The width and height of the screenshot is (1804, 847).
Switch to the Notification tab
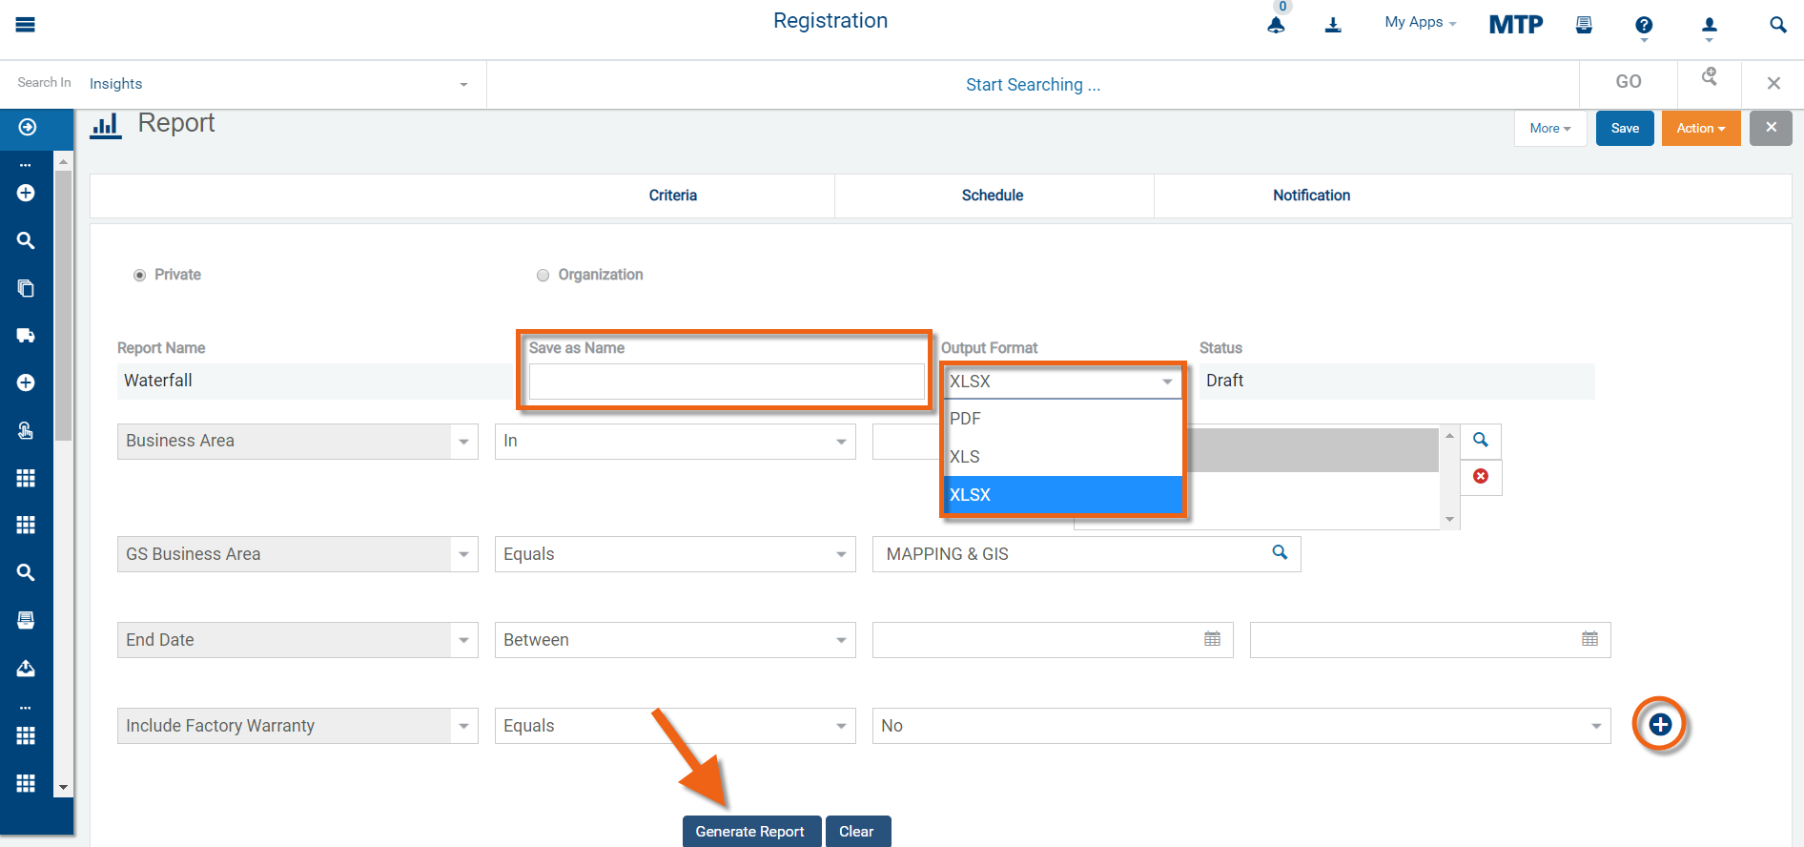click(1311, 196)
